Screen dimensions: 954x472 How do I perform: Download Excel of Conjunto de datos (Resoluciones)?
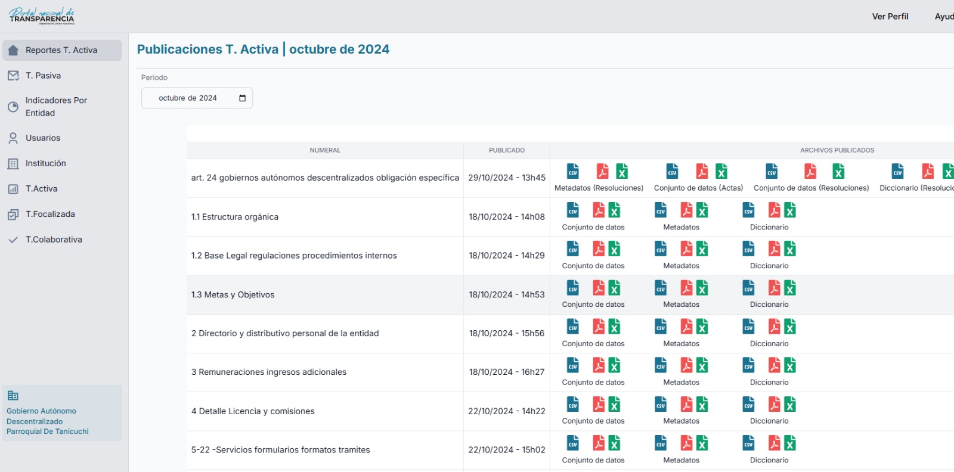click(838, 172)
